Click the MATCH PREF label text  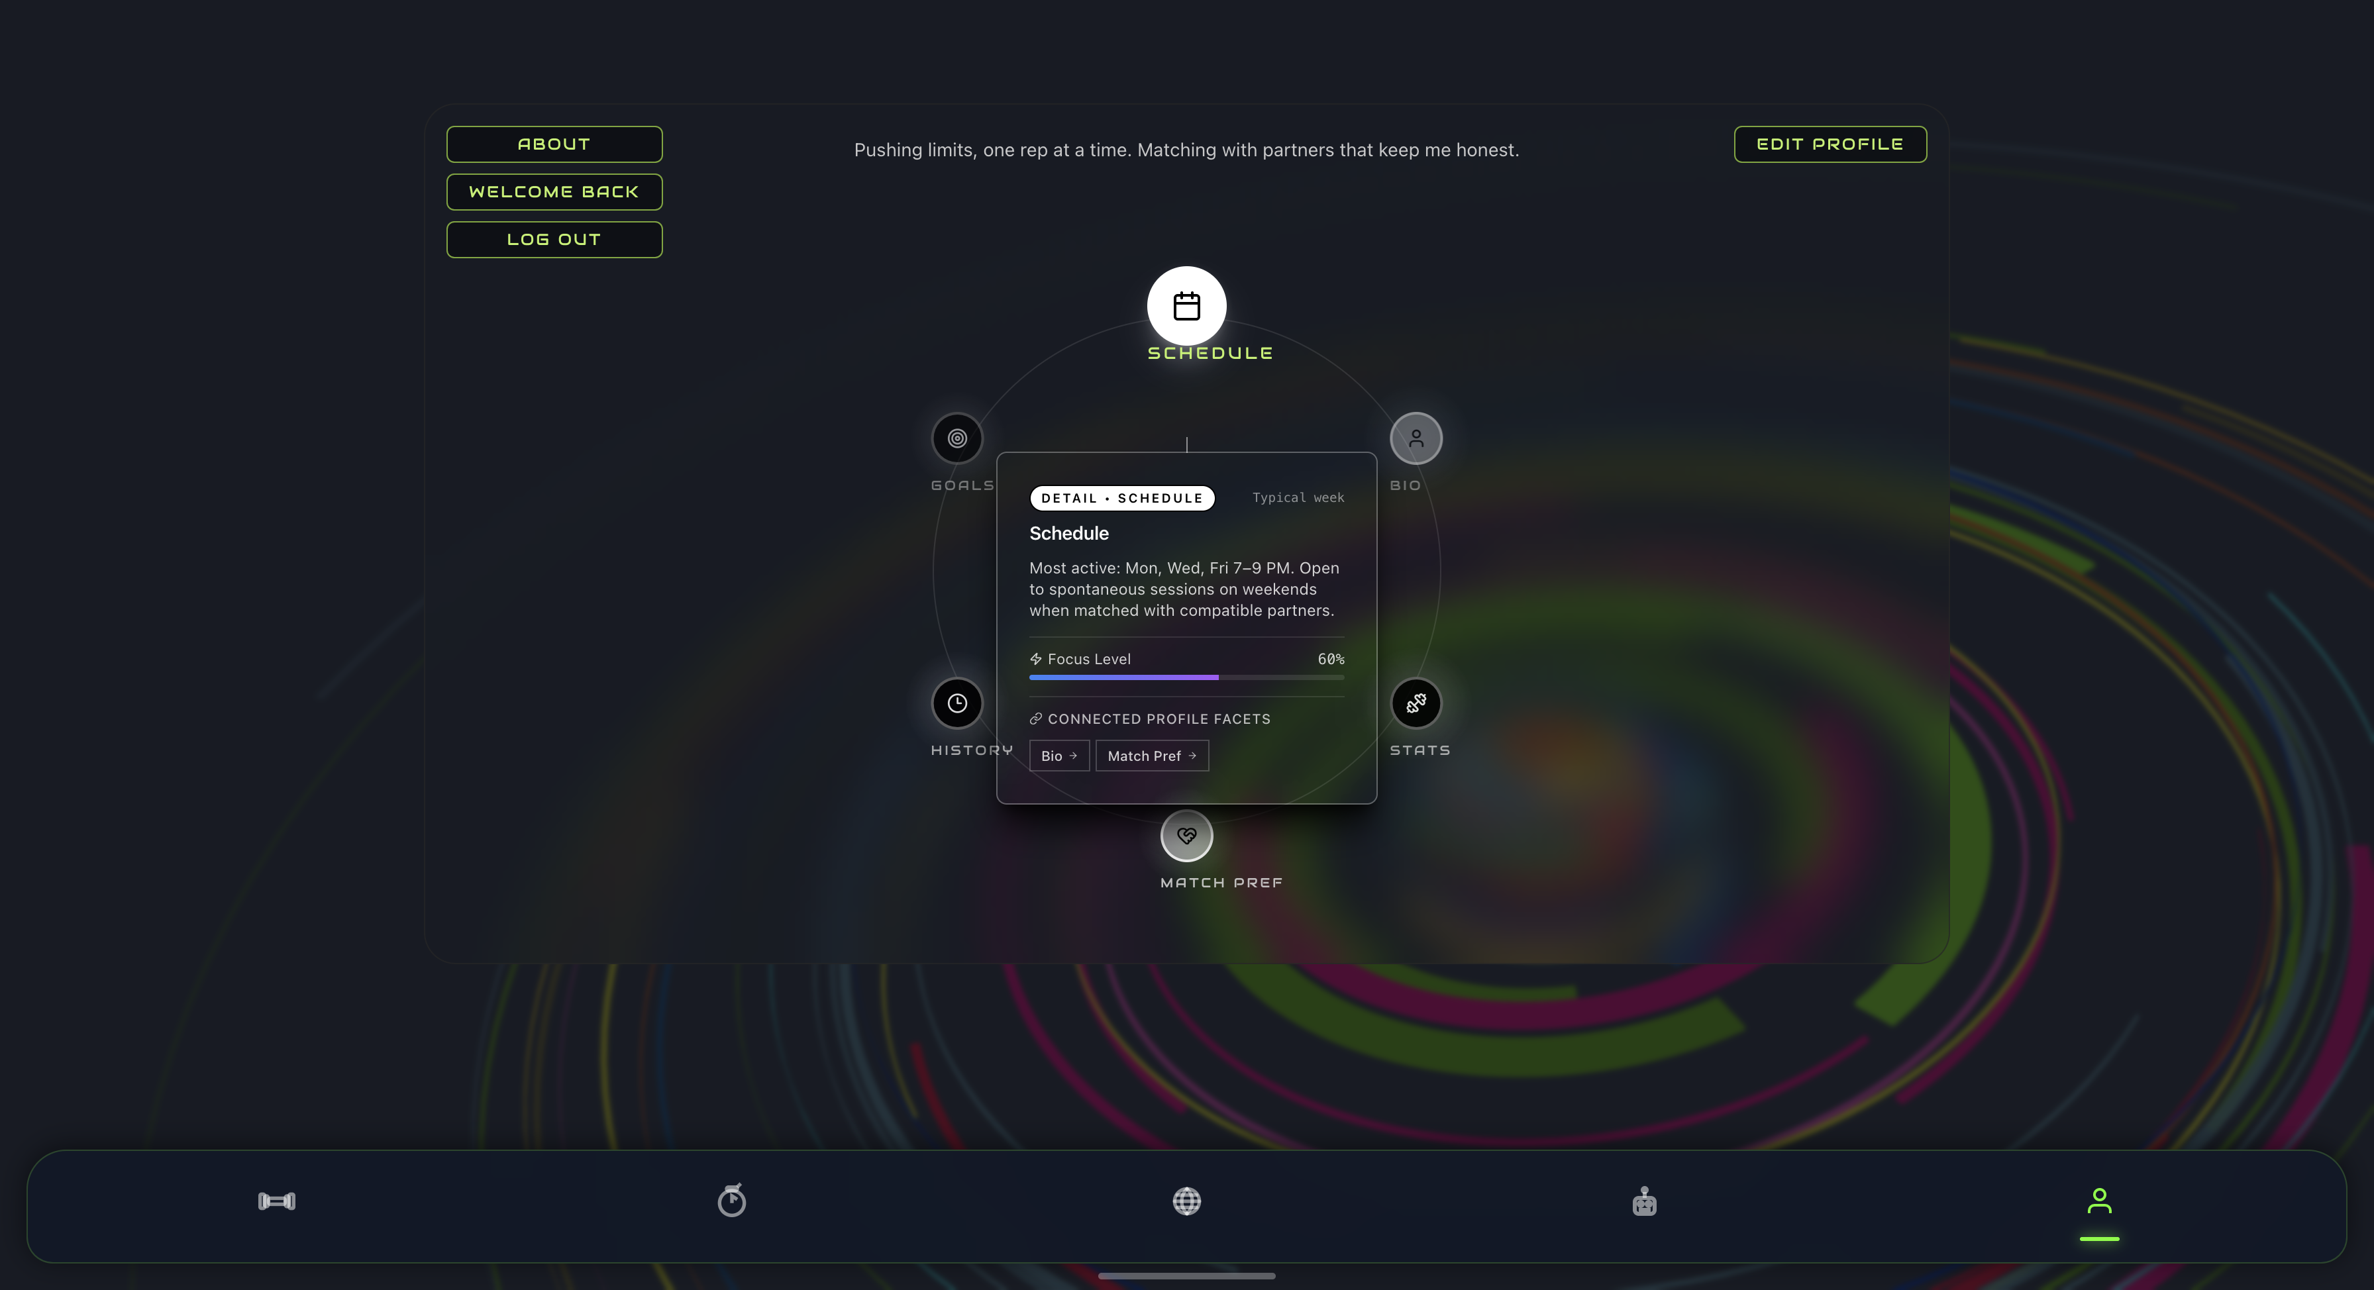[x=1221, y=883]
